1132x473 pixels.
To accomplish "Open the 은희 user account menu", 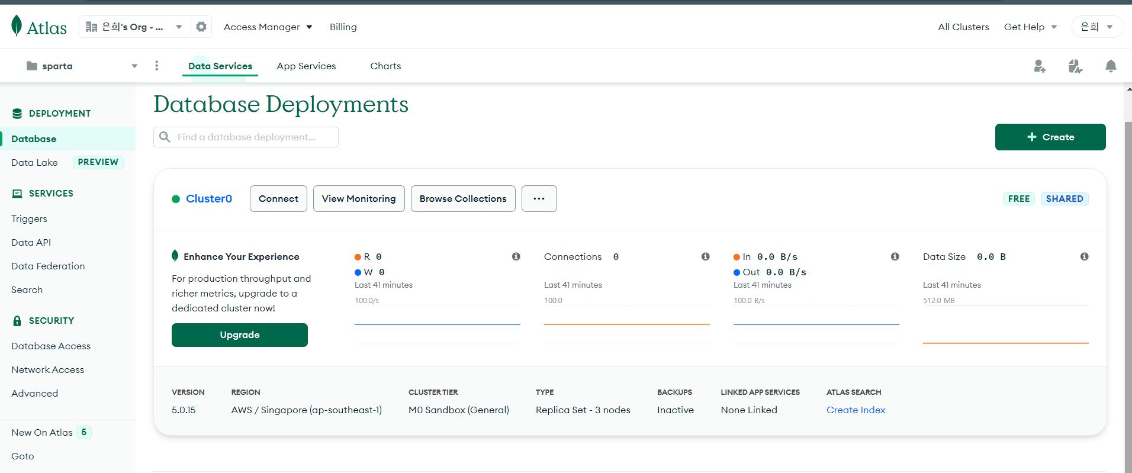I will pos(1097,27).
